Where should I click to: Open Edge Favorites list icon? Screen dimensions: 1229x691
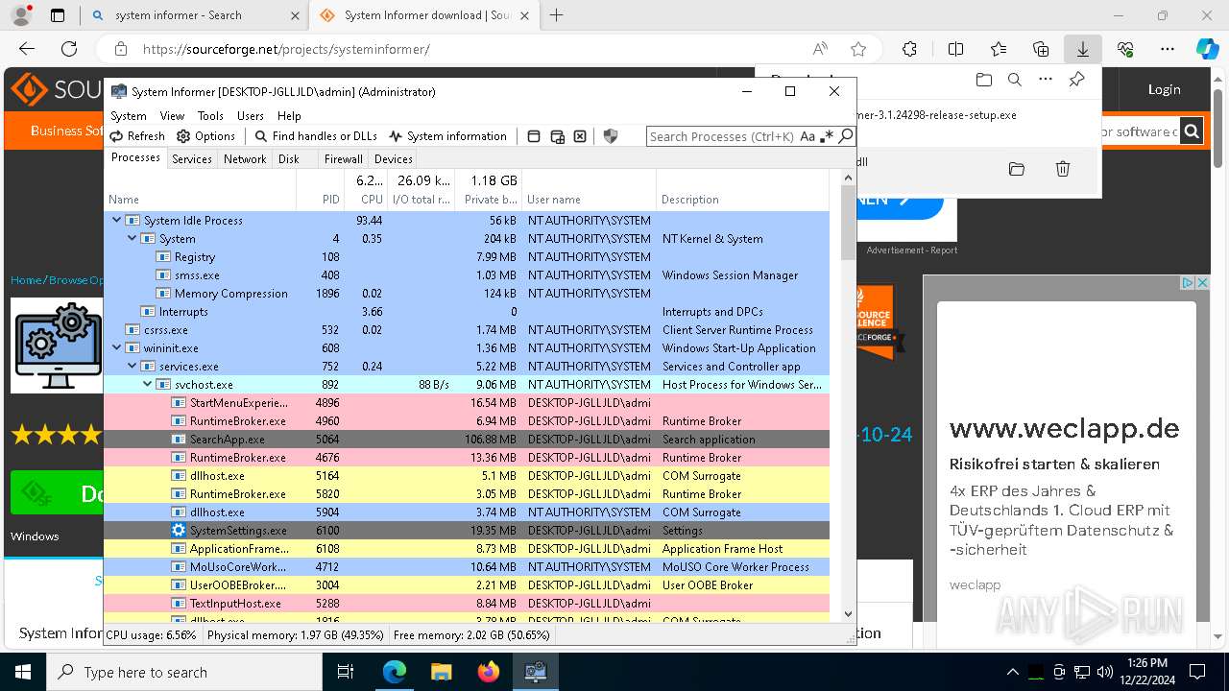click(999, 49)
